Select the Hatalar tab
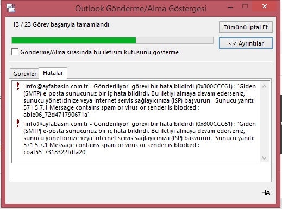The height and width of the screenshot is (209, 282). [x=53, y=73]
